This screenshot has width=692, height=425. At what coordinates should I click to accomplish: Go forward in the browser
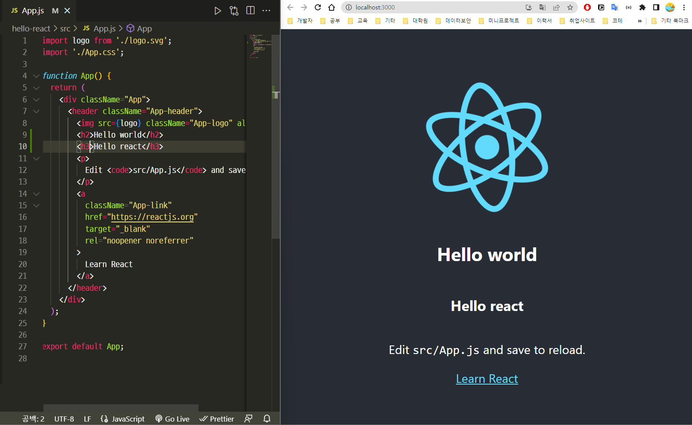304,7
